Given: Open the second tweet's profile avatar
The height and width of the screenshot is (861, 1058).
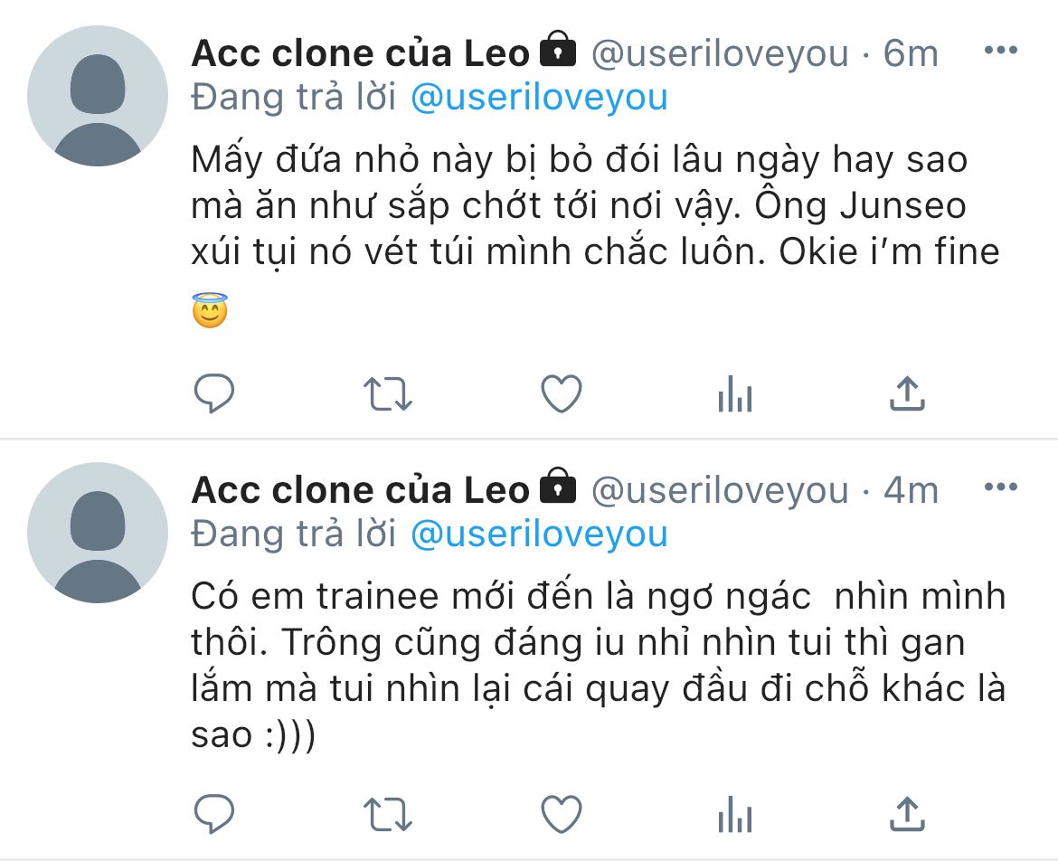Looking at the screenshot, I should [98, 534].
